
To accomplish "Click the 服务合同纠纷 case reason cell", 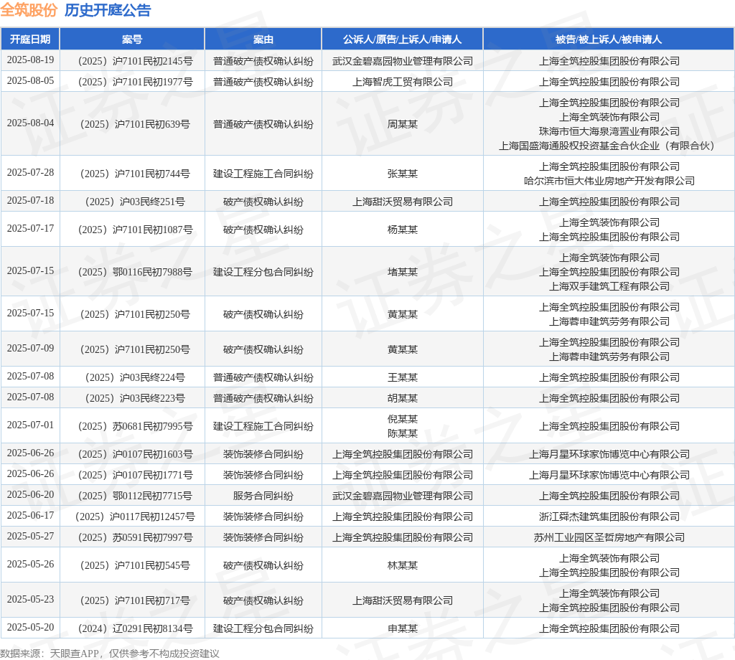I will (x=263, y=496).
